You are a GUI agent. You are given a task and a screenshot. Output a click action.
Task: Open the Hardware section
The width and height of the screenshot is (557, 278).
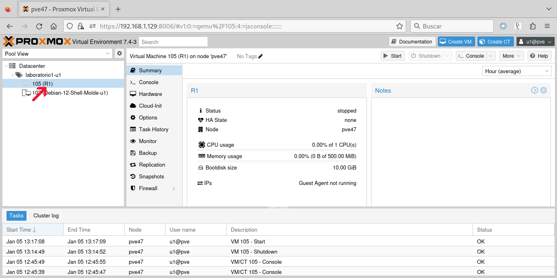154,94
